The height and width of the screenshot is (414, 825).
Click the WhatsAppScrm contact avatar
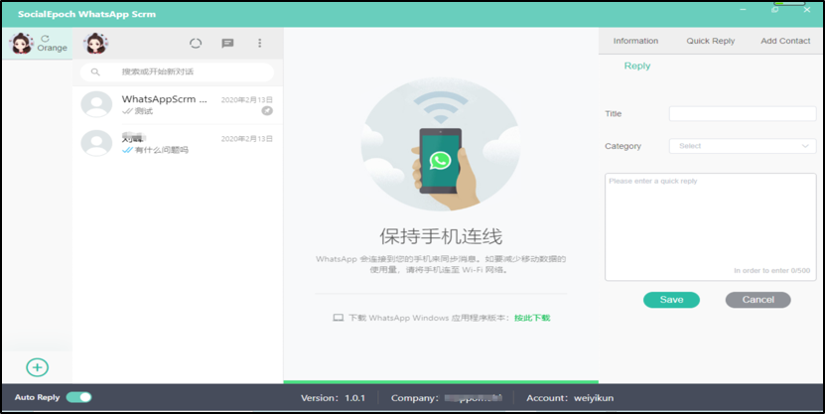point(96,104)
